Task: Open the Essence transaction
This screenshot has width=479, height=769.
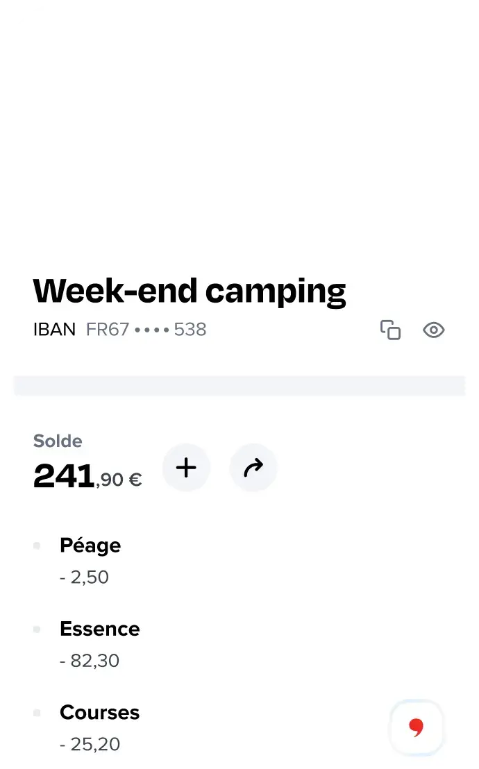Action: point(239,644)
